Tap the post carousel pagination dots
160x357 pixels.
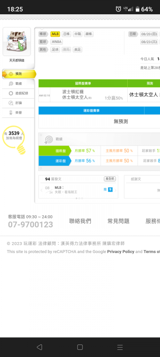[79, 198]
